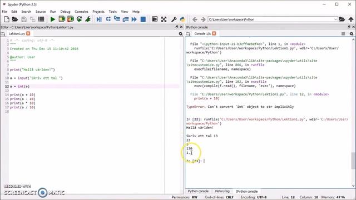Screen dimensions: 356x200
Task: Open the PYTHONPATH manager icon
Action: click(182, 19)
